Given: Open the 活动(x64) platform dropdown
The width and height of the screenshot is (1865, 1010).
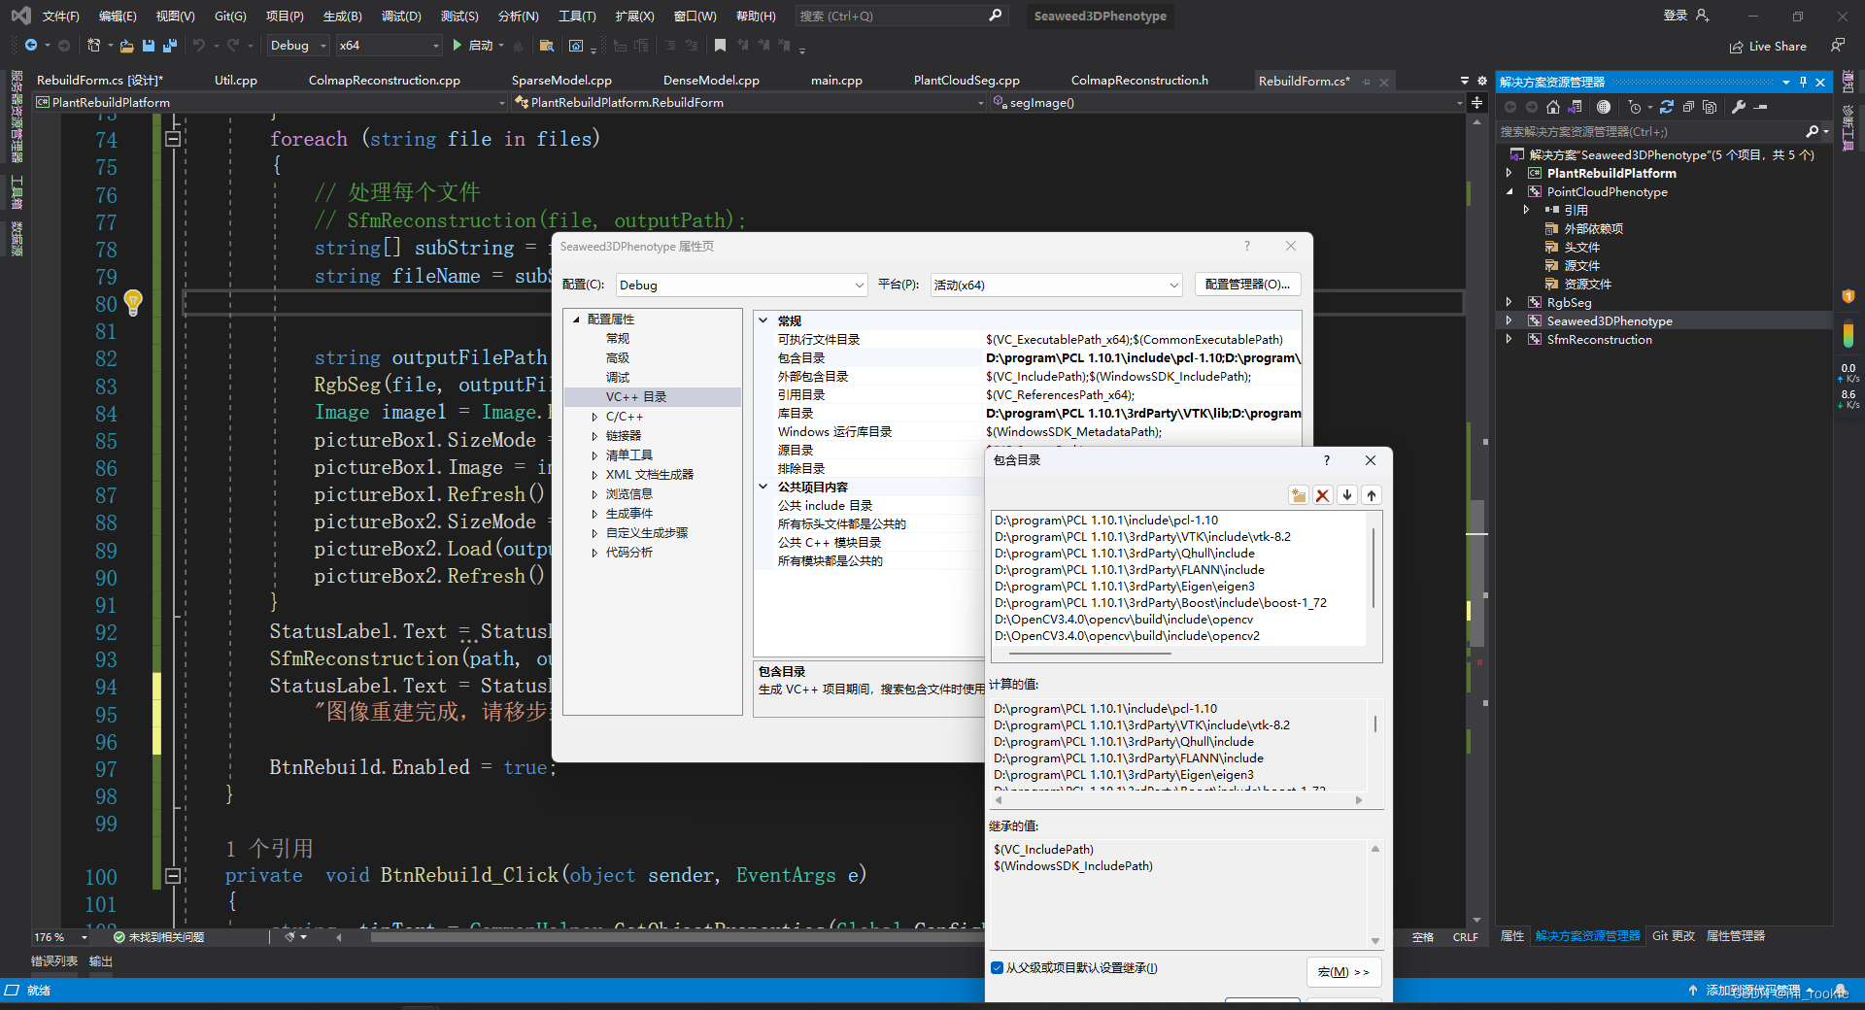Looking at the screenshot, I should (x=1055, y=285).
